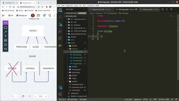Open the Selection menu
Screen dimensions: 179x101
tap(69, 6)
